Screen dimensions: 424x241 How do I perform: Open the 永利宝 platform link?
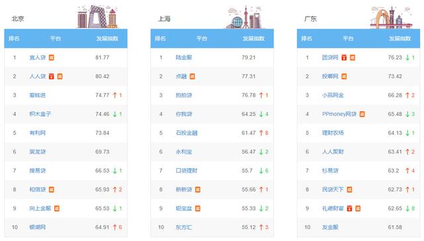(x=184, y=152)
